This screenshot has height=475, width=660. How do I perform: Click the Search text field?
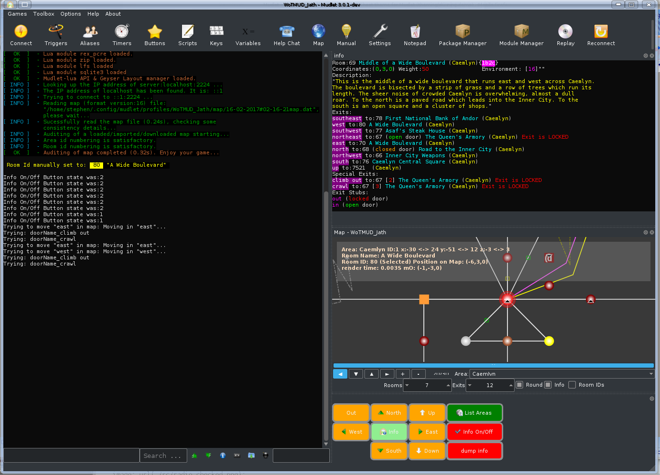(163, 456)
